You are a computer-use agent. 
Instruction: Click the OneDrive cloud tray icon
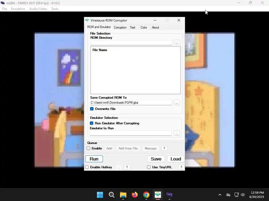(228, 195)
